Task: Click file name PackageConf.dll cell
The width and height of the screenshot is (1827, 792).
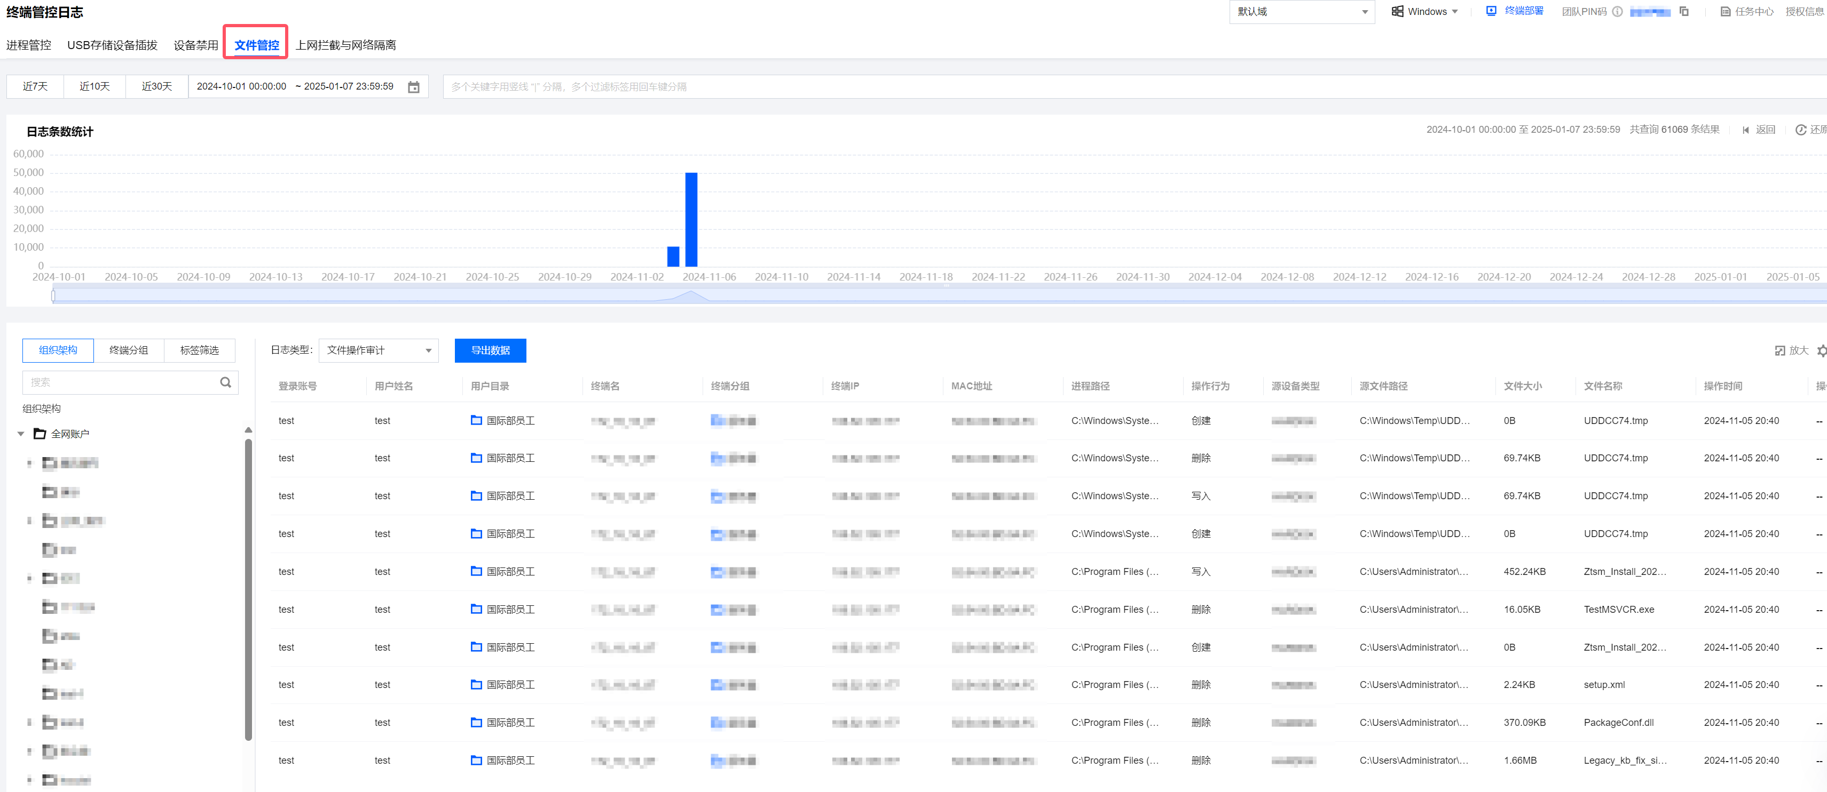Action: pyautogui.click(x=1618, y=723)
